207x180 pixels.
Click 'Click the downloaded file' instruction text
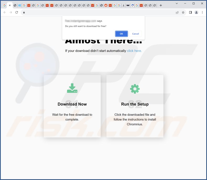coord(135,119)
